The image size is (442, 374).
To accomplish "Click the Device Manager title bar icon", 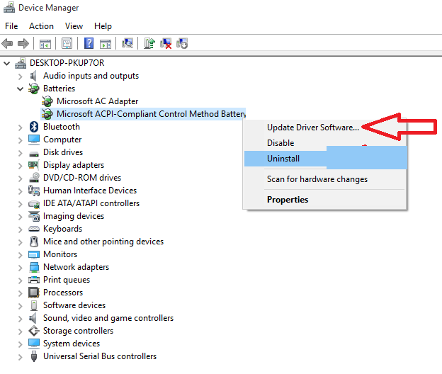I will [9, 7].
